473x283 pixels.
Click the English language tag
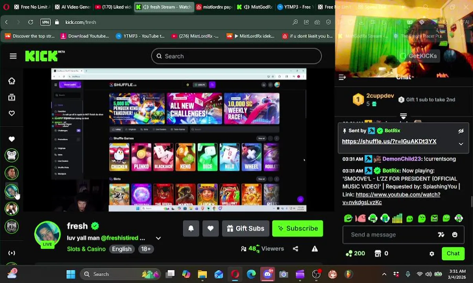[x=122, y=249]
